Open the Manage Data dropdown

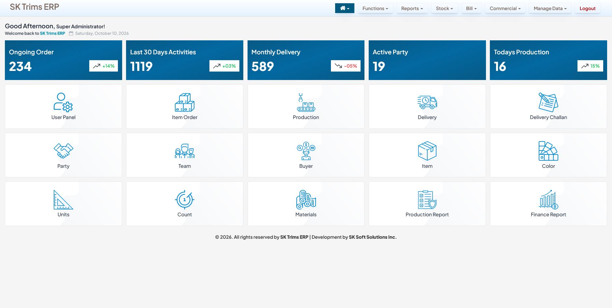pyautogui.click(x=550, y=8)
